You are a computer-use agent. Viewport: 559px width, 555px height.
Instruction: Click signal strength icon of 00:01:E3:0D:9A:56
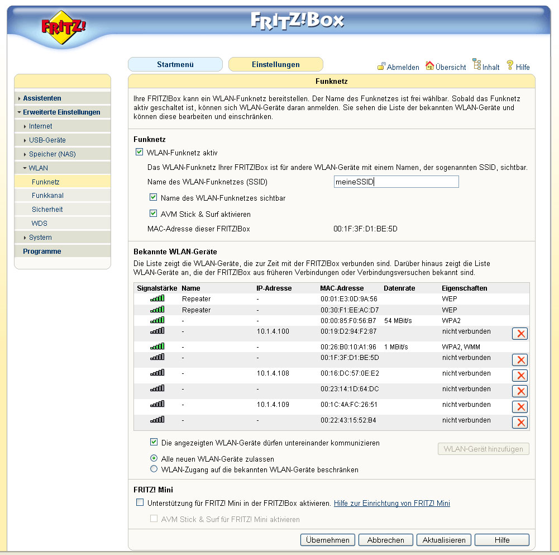pos(157,298)
